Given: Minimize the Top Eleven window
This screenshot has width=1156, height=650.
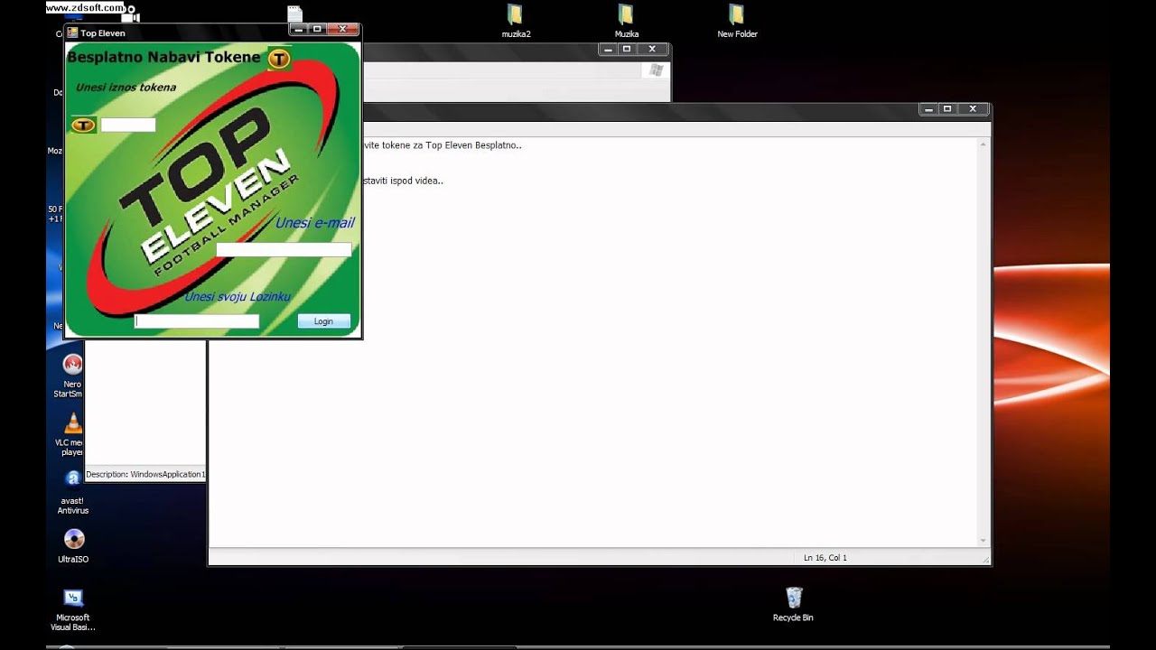Looking at the screenshot, I should (298, 29).
